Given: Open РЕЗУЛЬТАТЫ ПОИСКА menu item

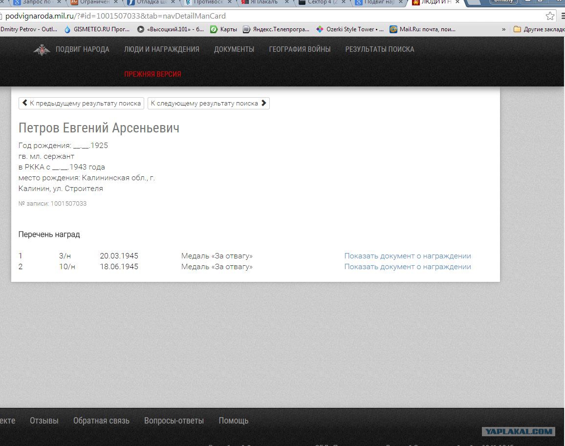Looking at the screenshot, I should (x=379, y=49).
